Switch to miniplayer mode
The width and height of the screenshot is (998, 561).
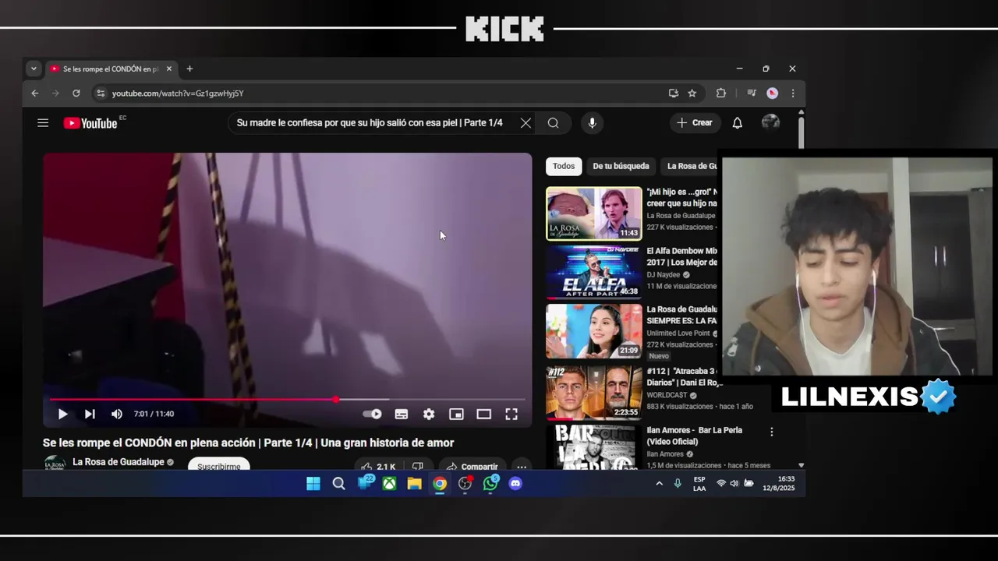(456, 415)
